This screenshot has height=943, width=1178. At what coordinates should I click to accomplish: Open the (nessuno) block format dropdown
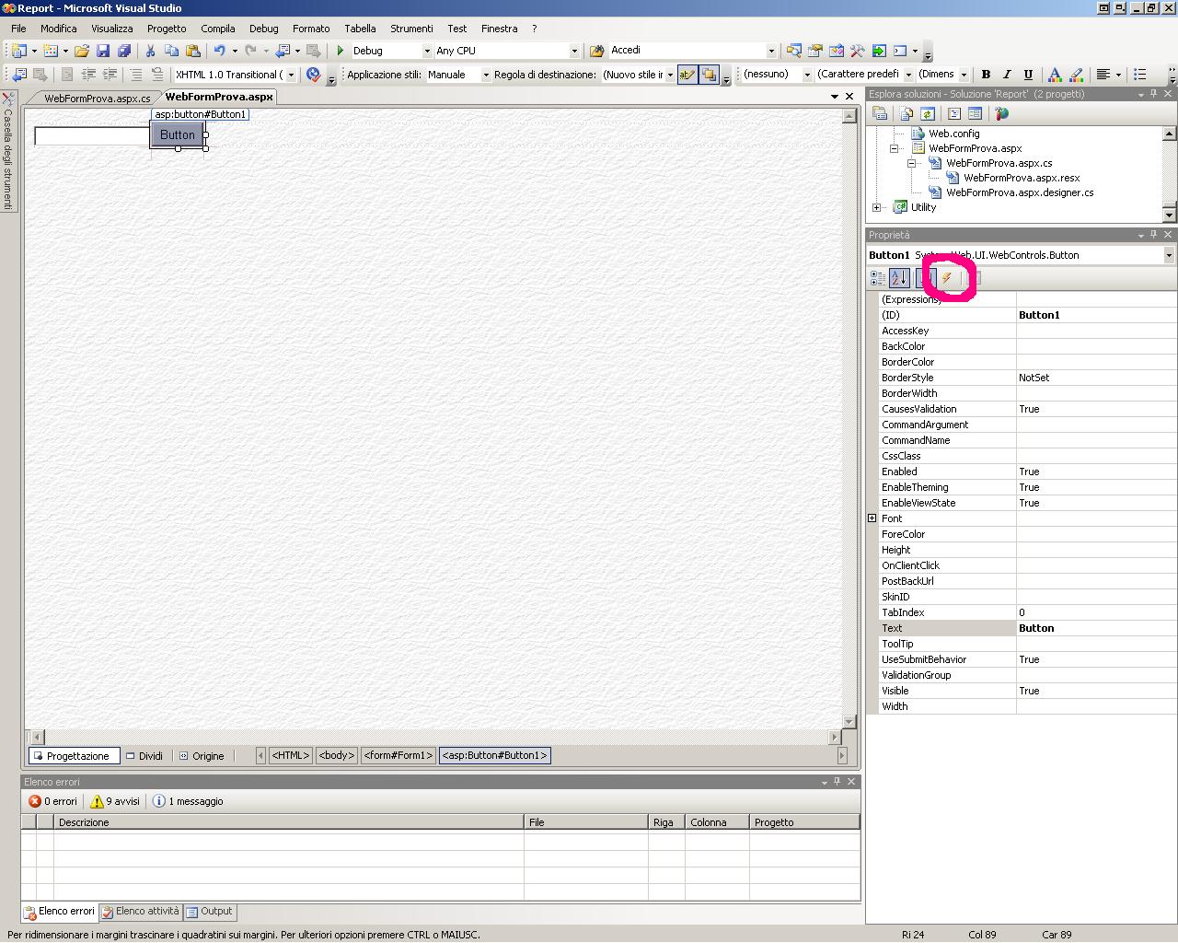807,75
